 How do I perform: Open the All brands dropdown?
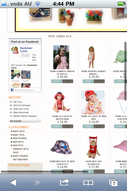pyautogui.click(x=25, y=121)
